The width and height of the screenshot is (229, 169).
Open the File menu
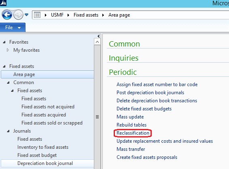pos(13,27)
